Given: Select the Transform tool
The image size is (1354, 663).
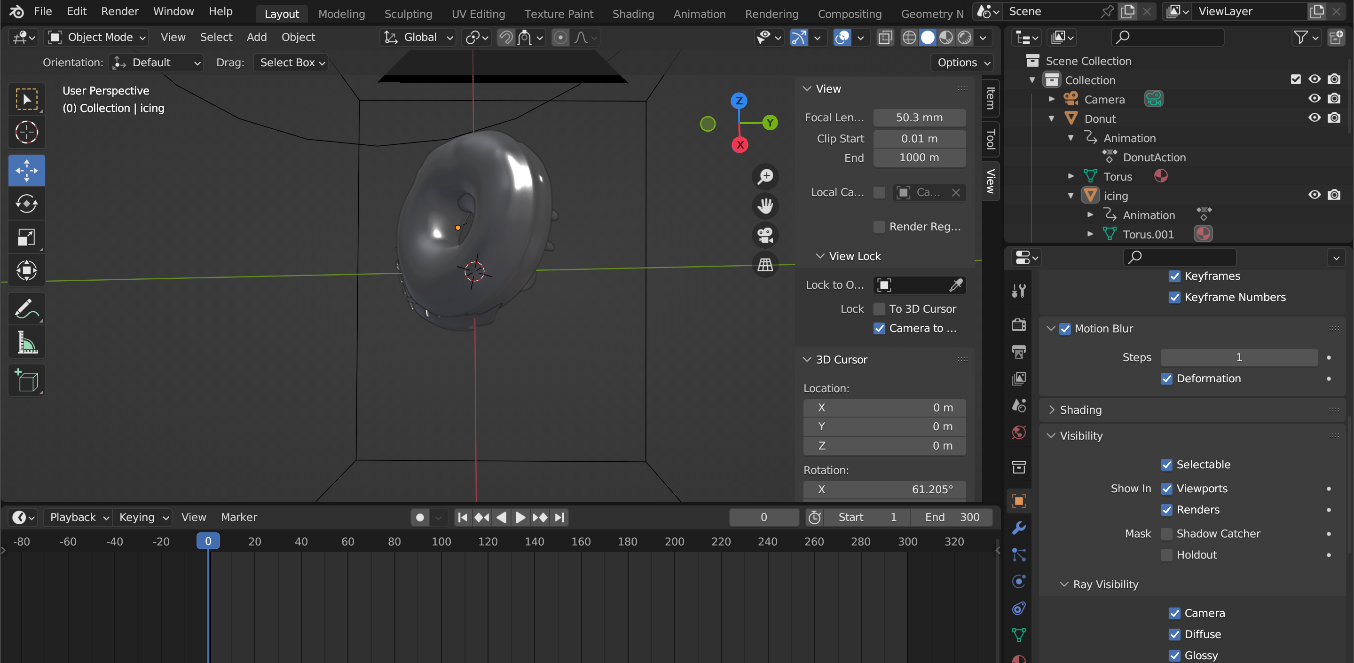Looking at the screenshot, I should tap(26, 270).
